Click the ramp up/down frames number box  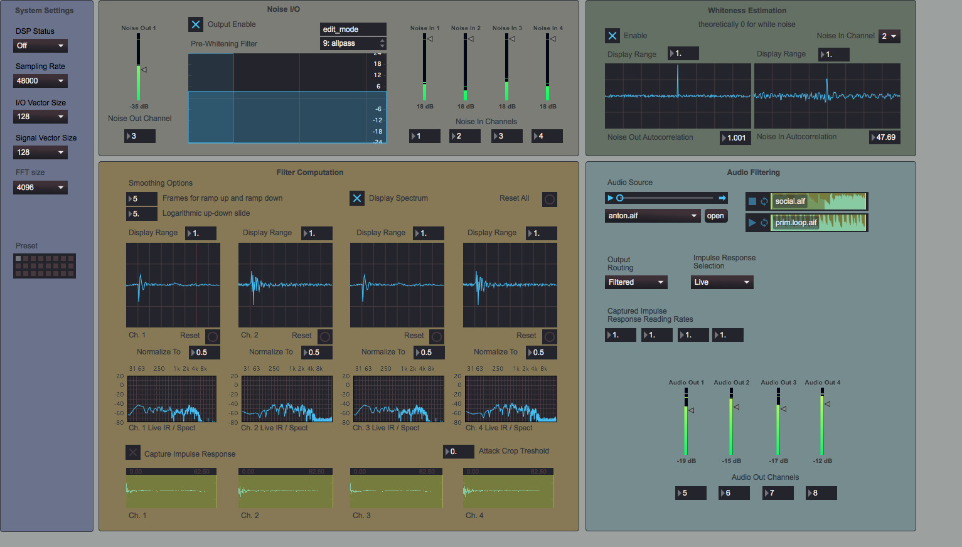[142, 199]
